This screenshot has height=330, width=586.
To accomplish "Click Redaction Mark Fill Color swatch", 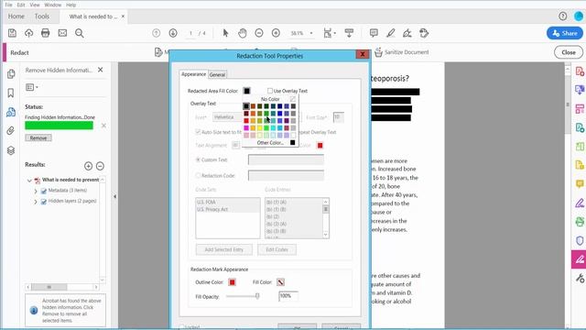I will click(281, 282).
